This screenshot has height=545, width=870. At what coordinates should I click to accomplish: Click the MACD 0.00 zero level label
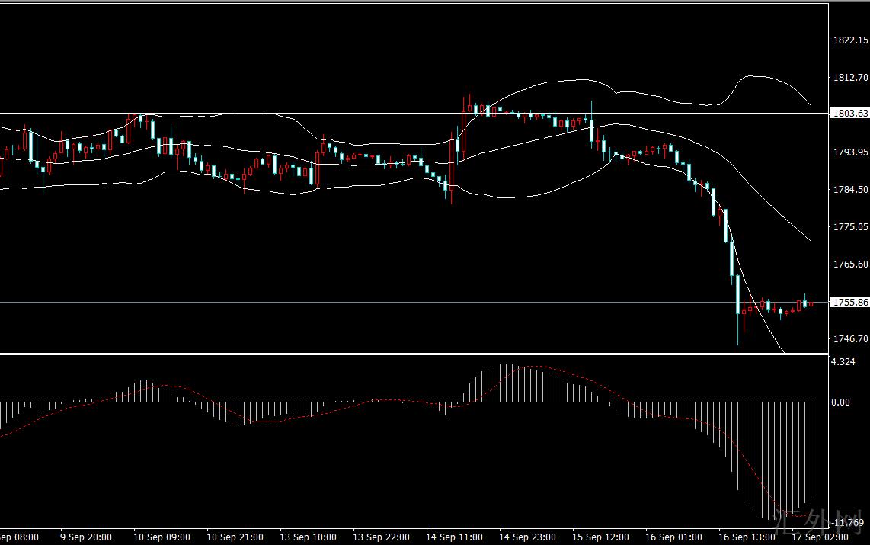point(843,402)
